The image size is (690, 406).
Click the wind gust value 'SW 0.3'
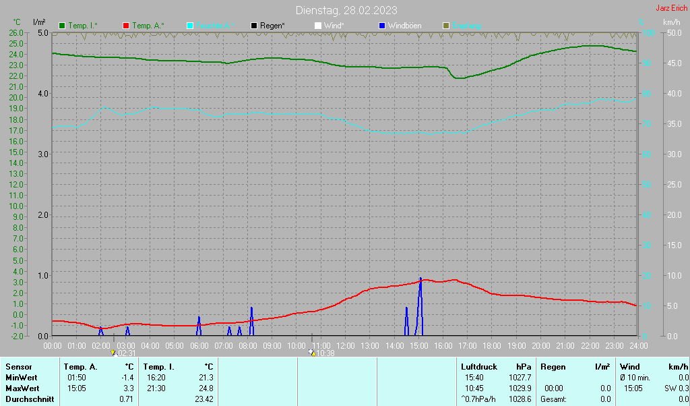pos(677,388)
